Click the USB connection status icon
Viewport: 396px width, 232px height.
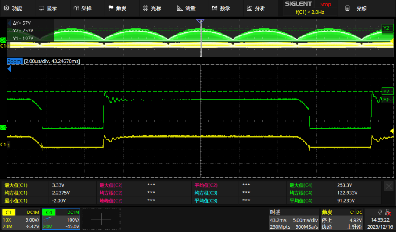[380, 213]
